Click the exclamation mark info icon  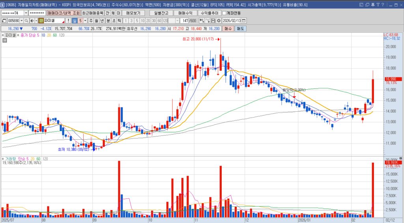(x=68, y=21)
